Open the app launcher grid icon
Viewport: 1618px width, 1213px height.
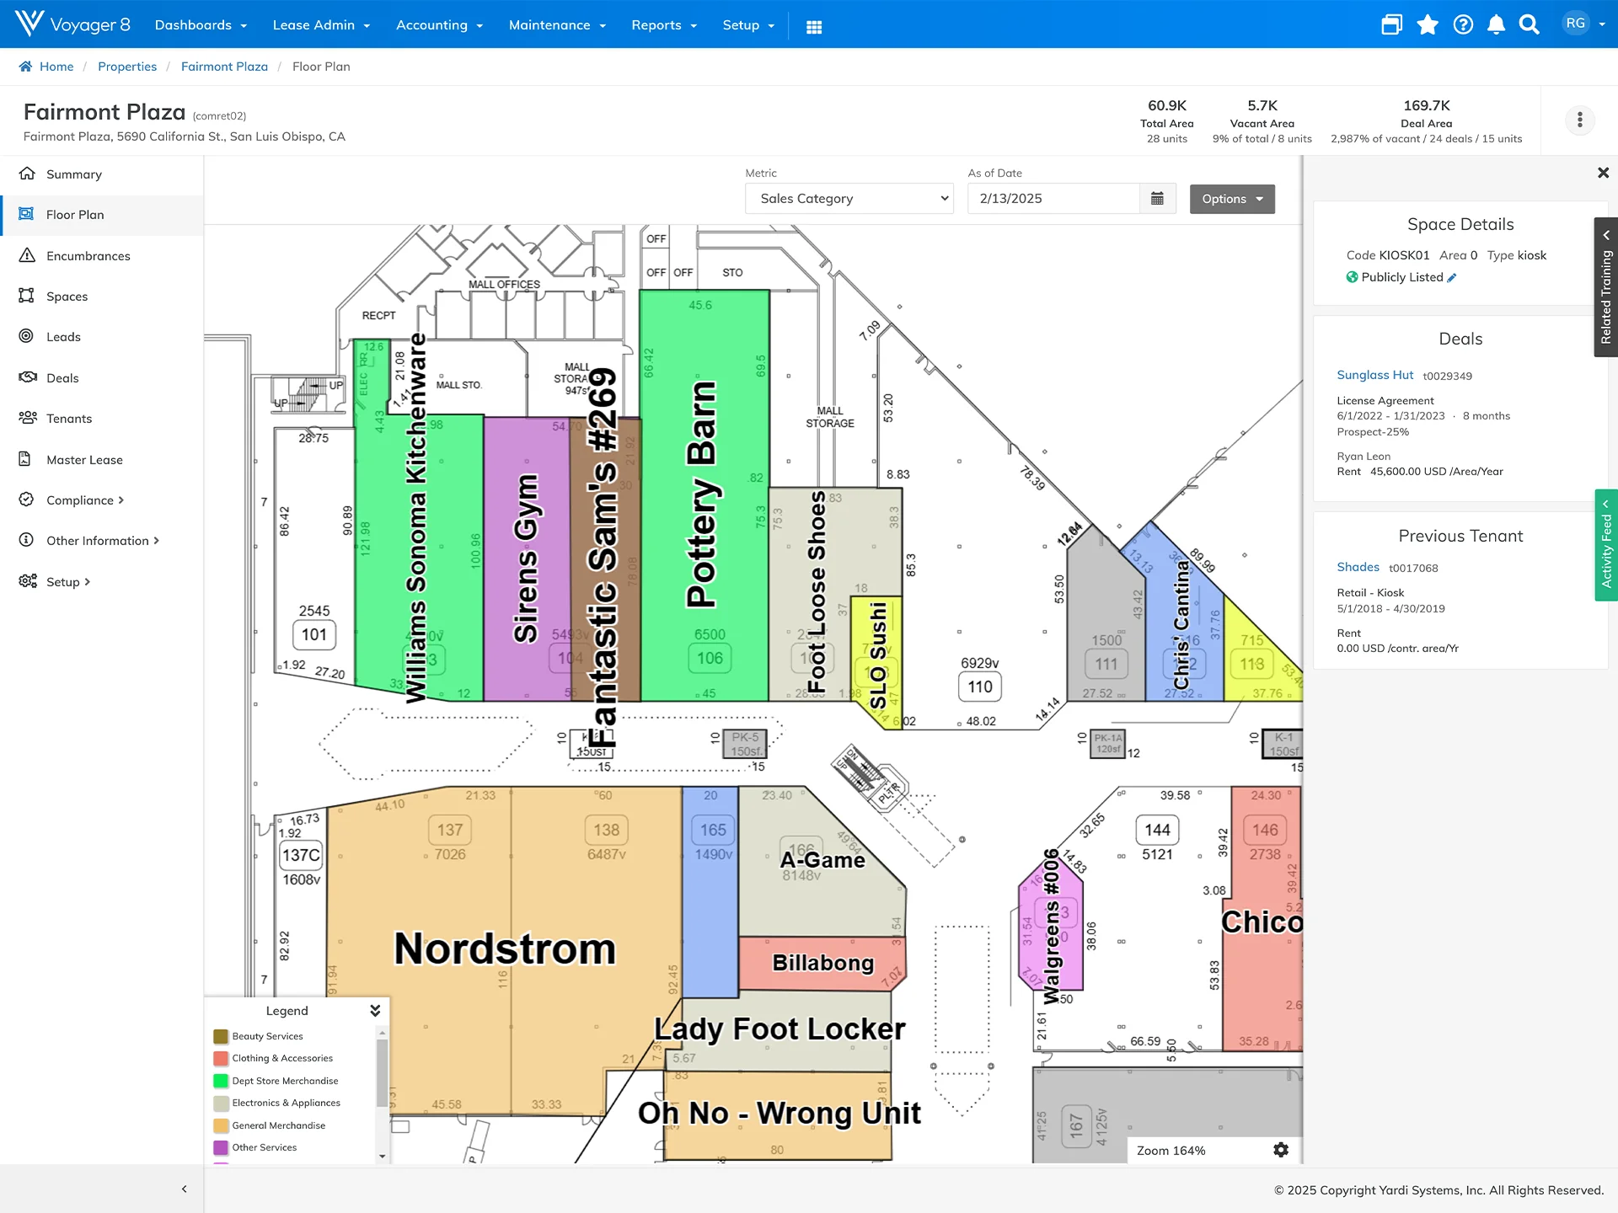[x=814, y=26]
